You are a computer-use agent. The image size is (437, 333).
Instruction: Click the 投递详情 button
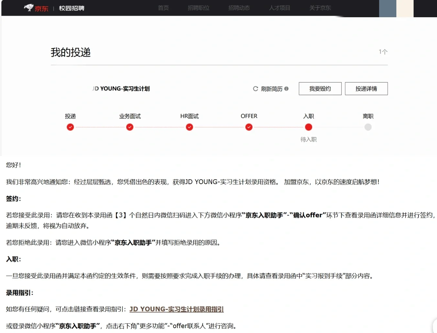coord(366,89)
